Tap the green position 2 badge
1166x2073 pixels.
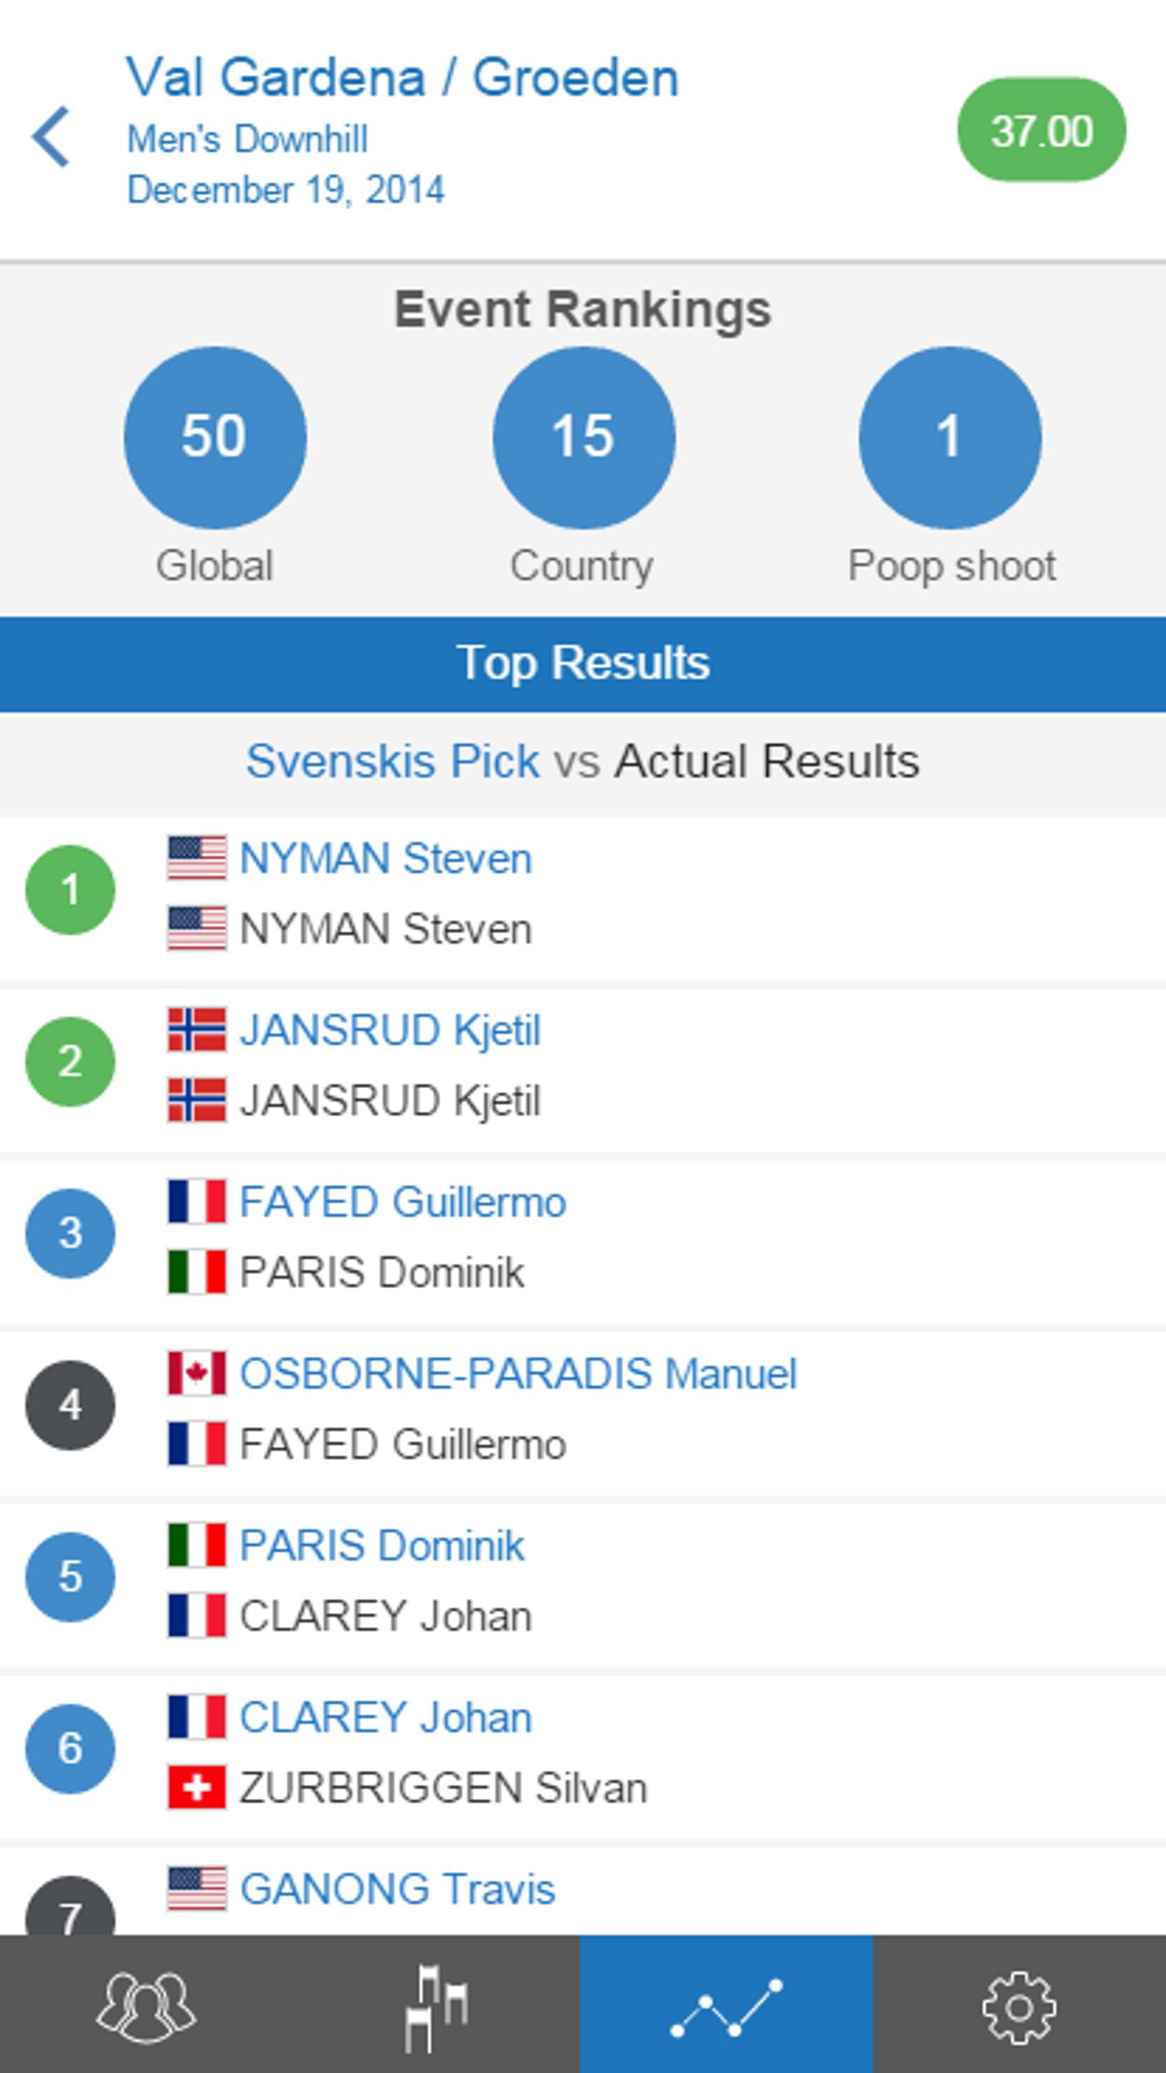click(70, 1061)
